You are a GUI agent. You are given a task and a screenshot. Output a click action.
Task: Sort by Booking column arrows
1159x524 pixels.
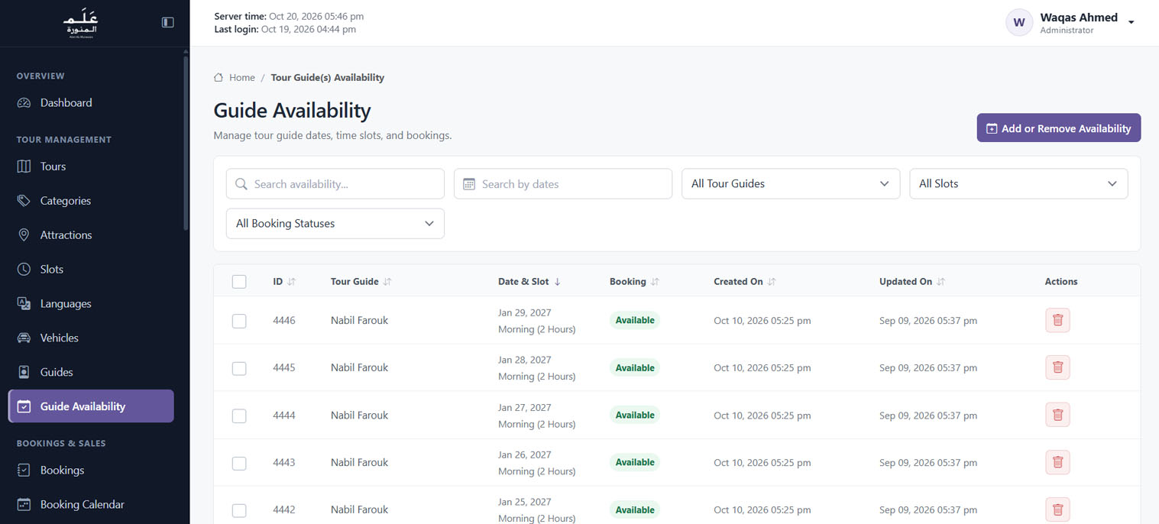pyautogui.click(x=655, y=282)
